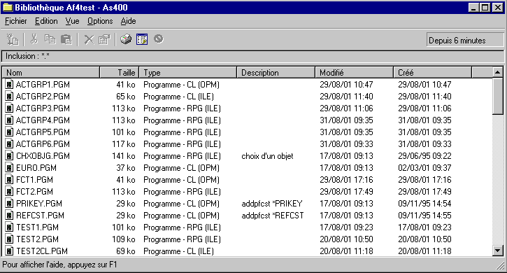Click the first toolbar icon (new object)

[x=13, y=39]
